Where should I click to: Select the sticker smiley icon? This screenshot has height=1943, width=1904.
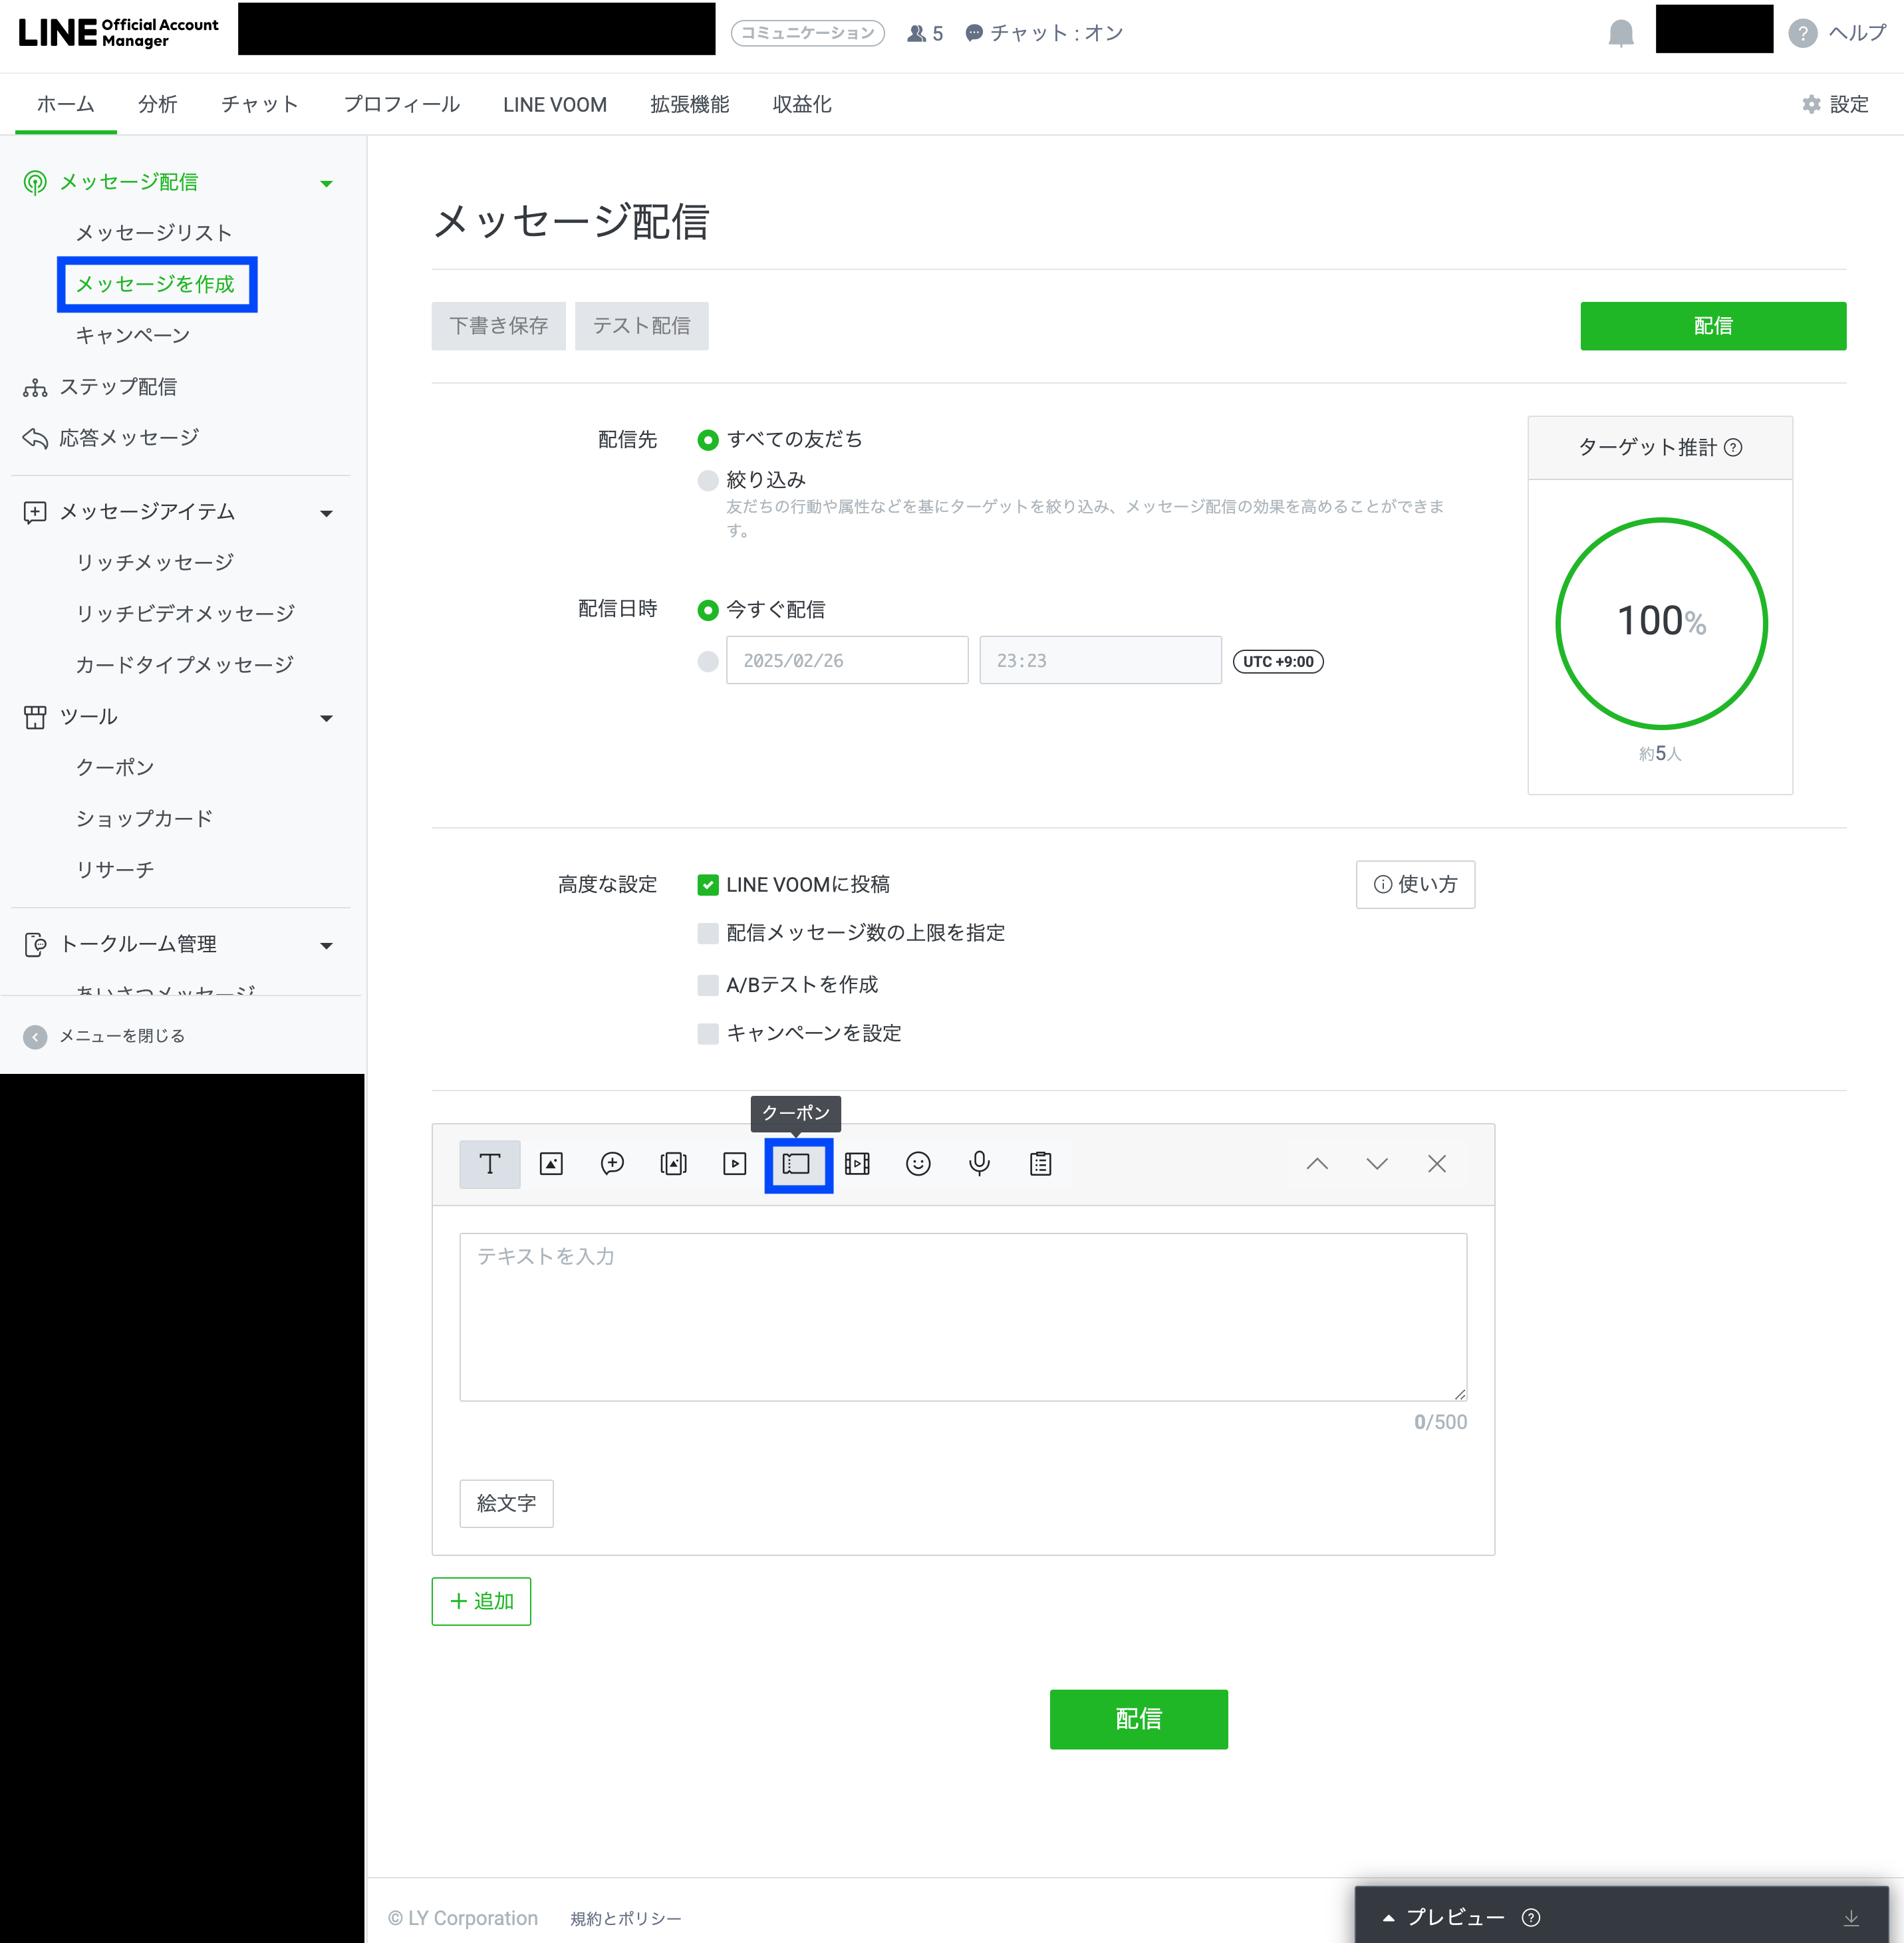point(918,1164)
